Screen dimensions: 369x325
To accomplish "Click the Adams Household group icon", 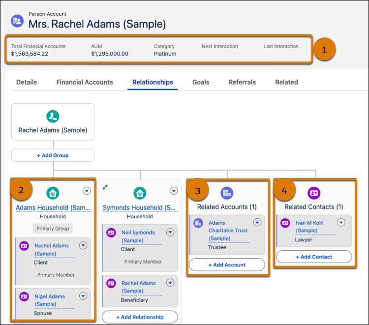I will 53,193.
